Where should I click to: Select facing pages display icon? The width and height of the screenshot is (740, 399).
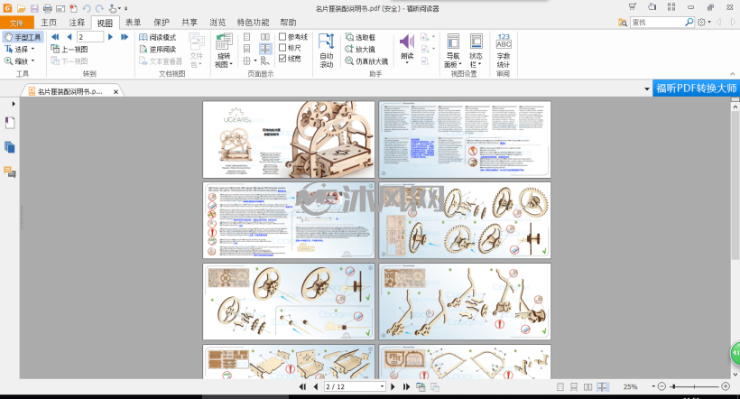(x=265, y=37)
